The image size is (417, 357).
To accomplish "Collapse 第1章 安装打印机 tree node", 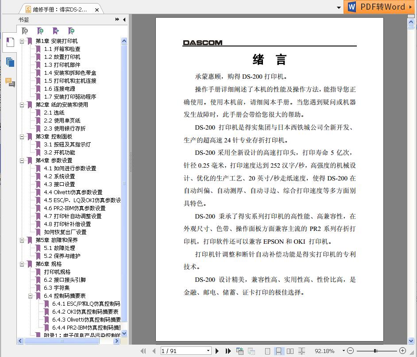I will tap(22, 41).
